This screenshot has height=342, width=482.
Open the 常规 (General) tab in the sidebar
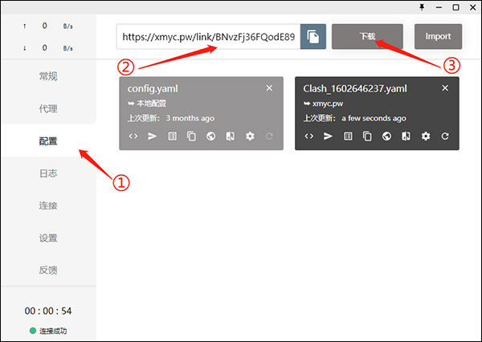[x=48, y=76]
